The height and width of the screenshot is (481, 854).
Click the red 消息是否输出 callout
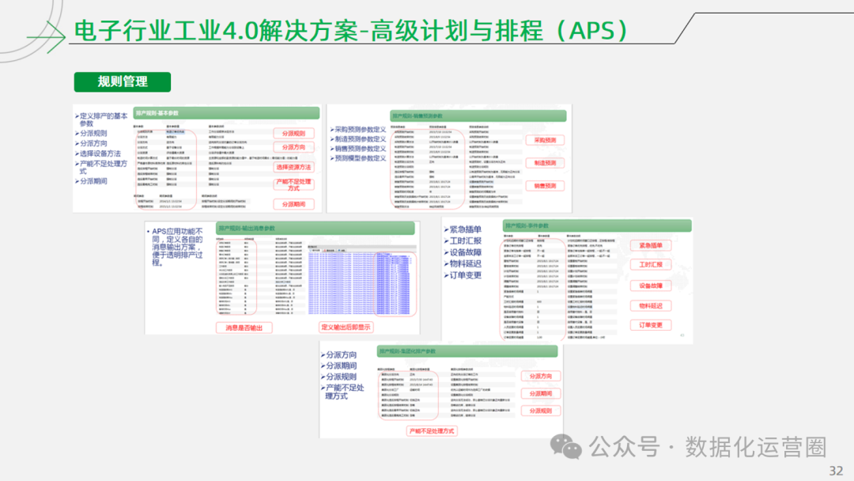[244, 328]
